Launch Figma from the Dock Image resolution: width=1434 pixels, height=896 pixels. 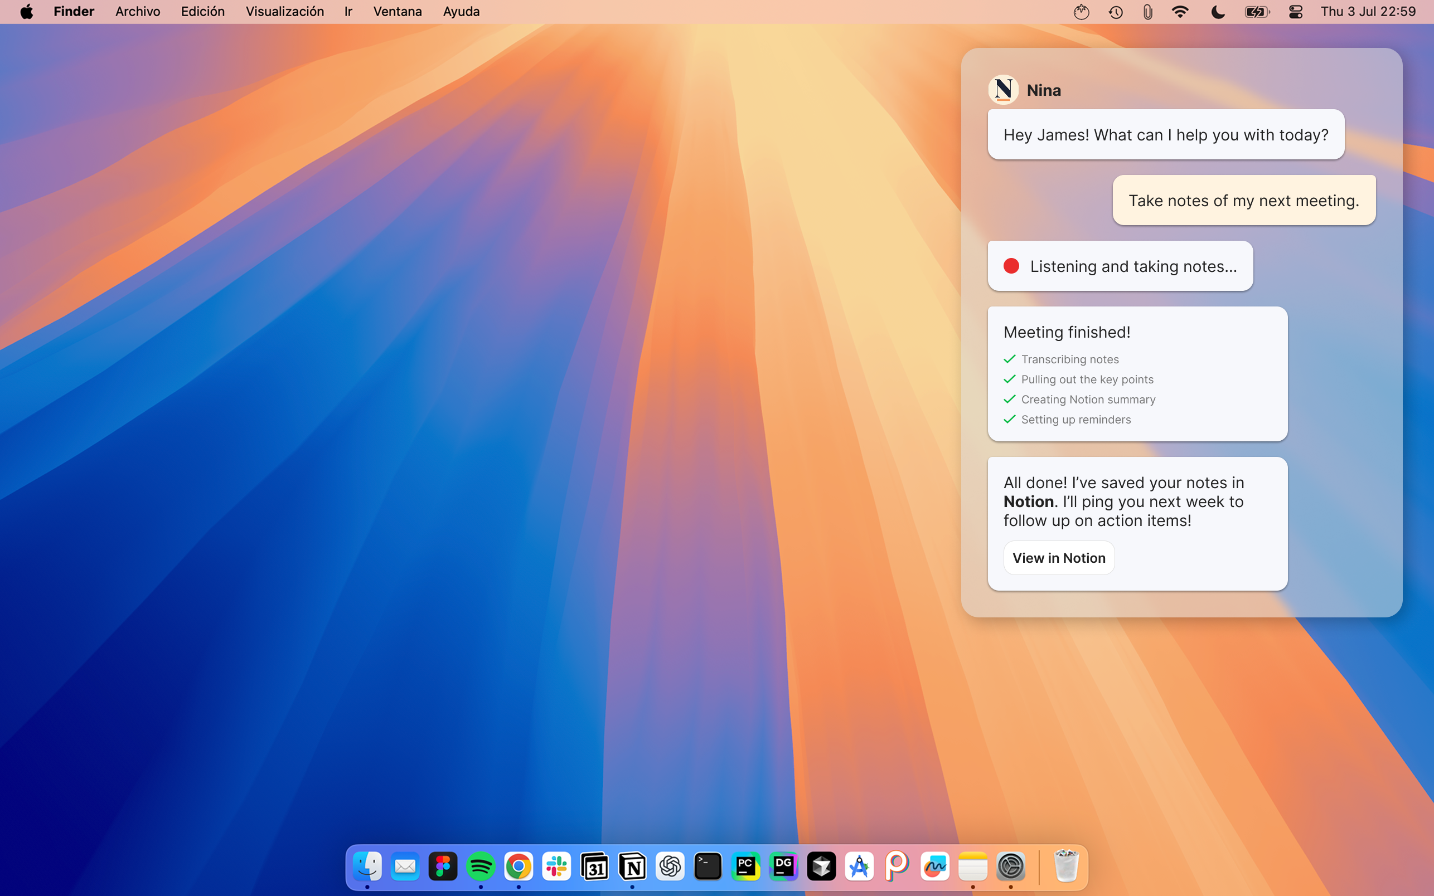click(443, 867)
